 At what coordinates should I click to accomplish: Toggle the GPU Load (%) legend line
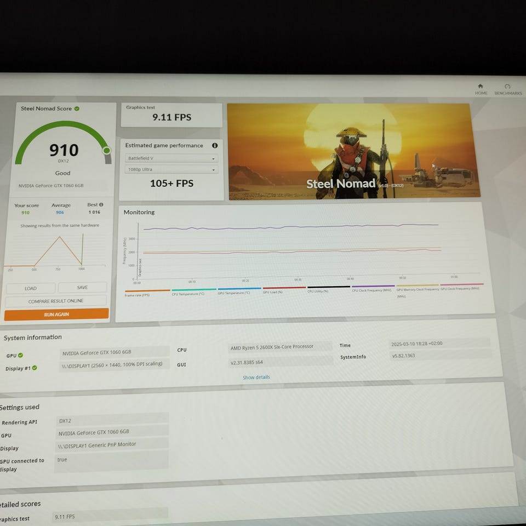284,290
